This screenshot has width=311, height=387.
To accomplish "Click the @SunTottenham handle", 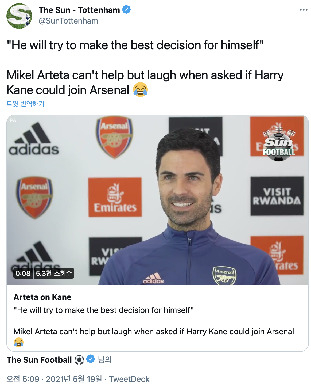I will tap(68, 21).
